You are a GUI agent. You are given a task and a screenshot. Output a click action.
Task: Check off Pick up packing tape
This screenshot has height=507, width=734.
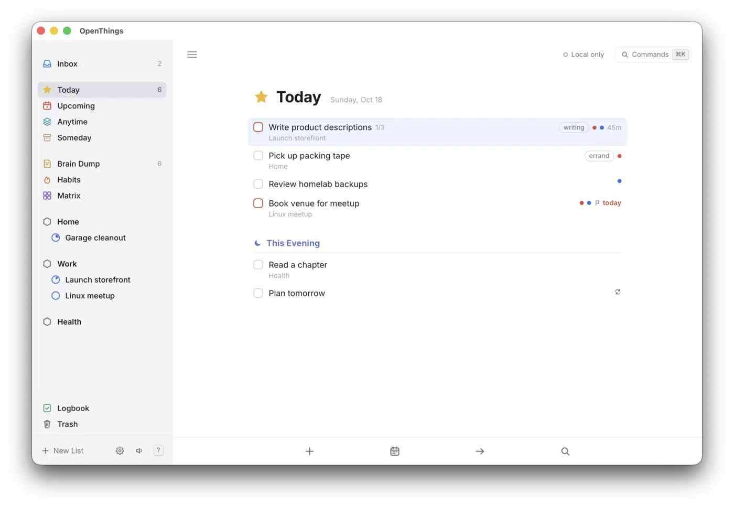[258, 156]
